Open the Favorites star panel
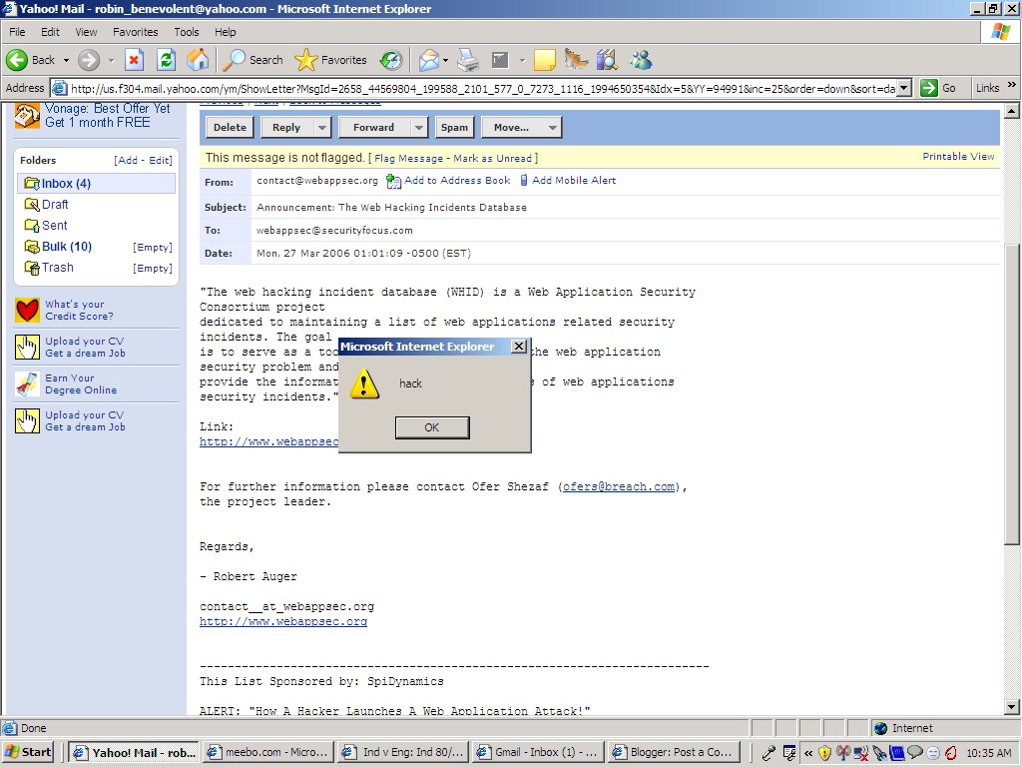1022x767 pixels. (330, 60)
